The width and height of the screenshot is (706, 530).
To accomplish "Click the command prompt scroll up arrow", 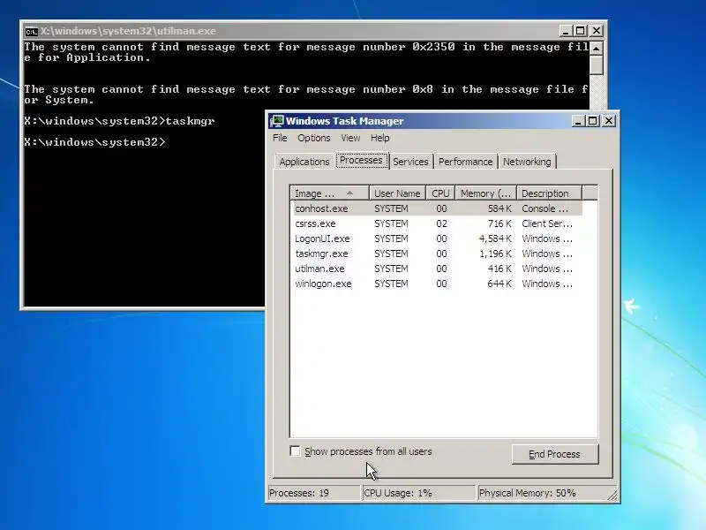I will coord(597,48).
